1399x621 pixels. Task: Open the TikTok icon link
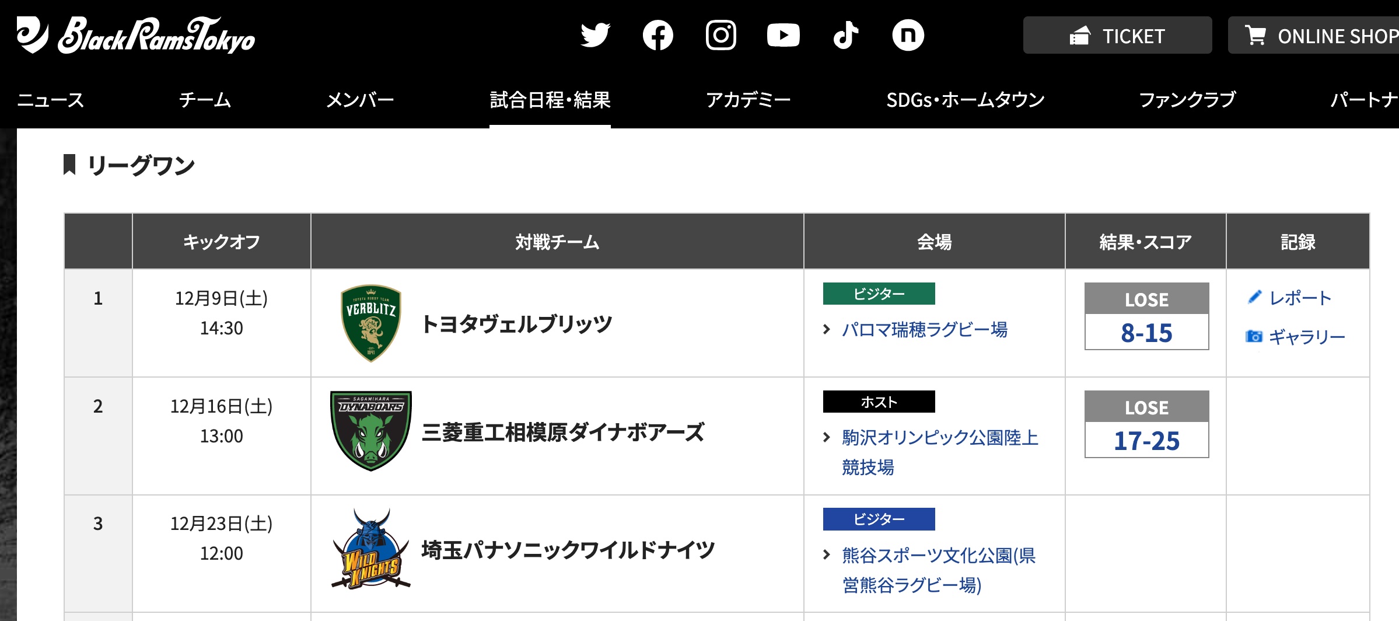[845, 36]
